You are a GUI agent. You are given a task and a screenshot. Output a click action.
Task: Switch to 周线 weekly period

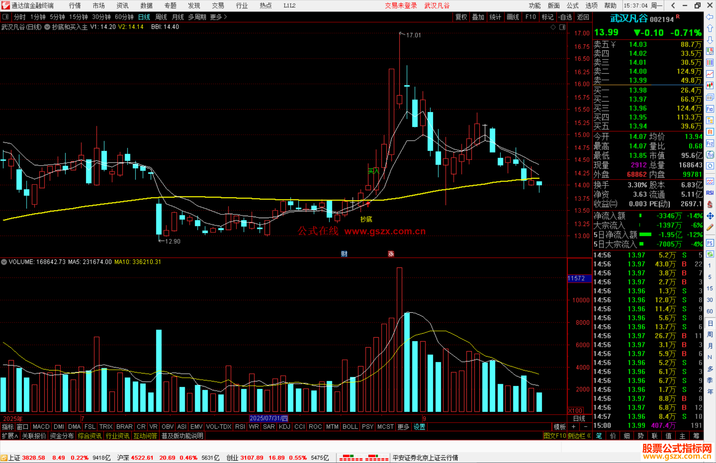161,17
